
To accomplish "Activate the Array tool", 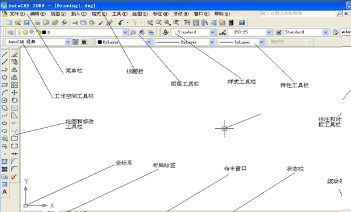I will tap(15, 85).
